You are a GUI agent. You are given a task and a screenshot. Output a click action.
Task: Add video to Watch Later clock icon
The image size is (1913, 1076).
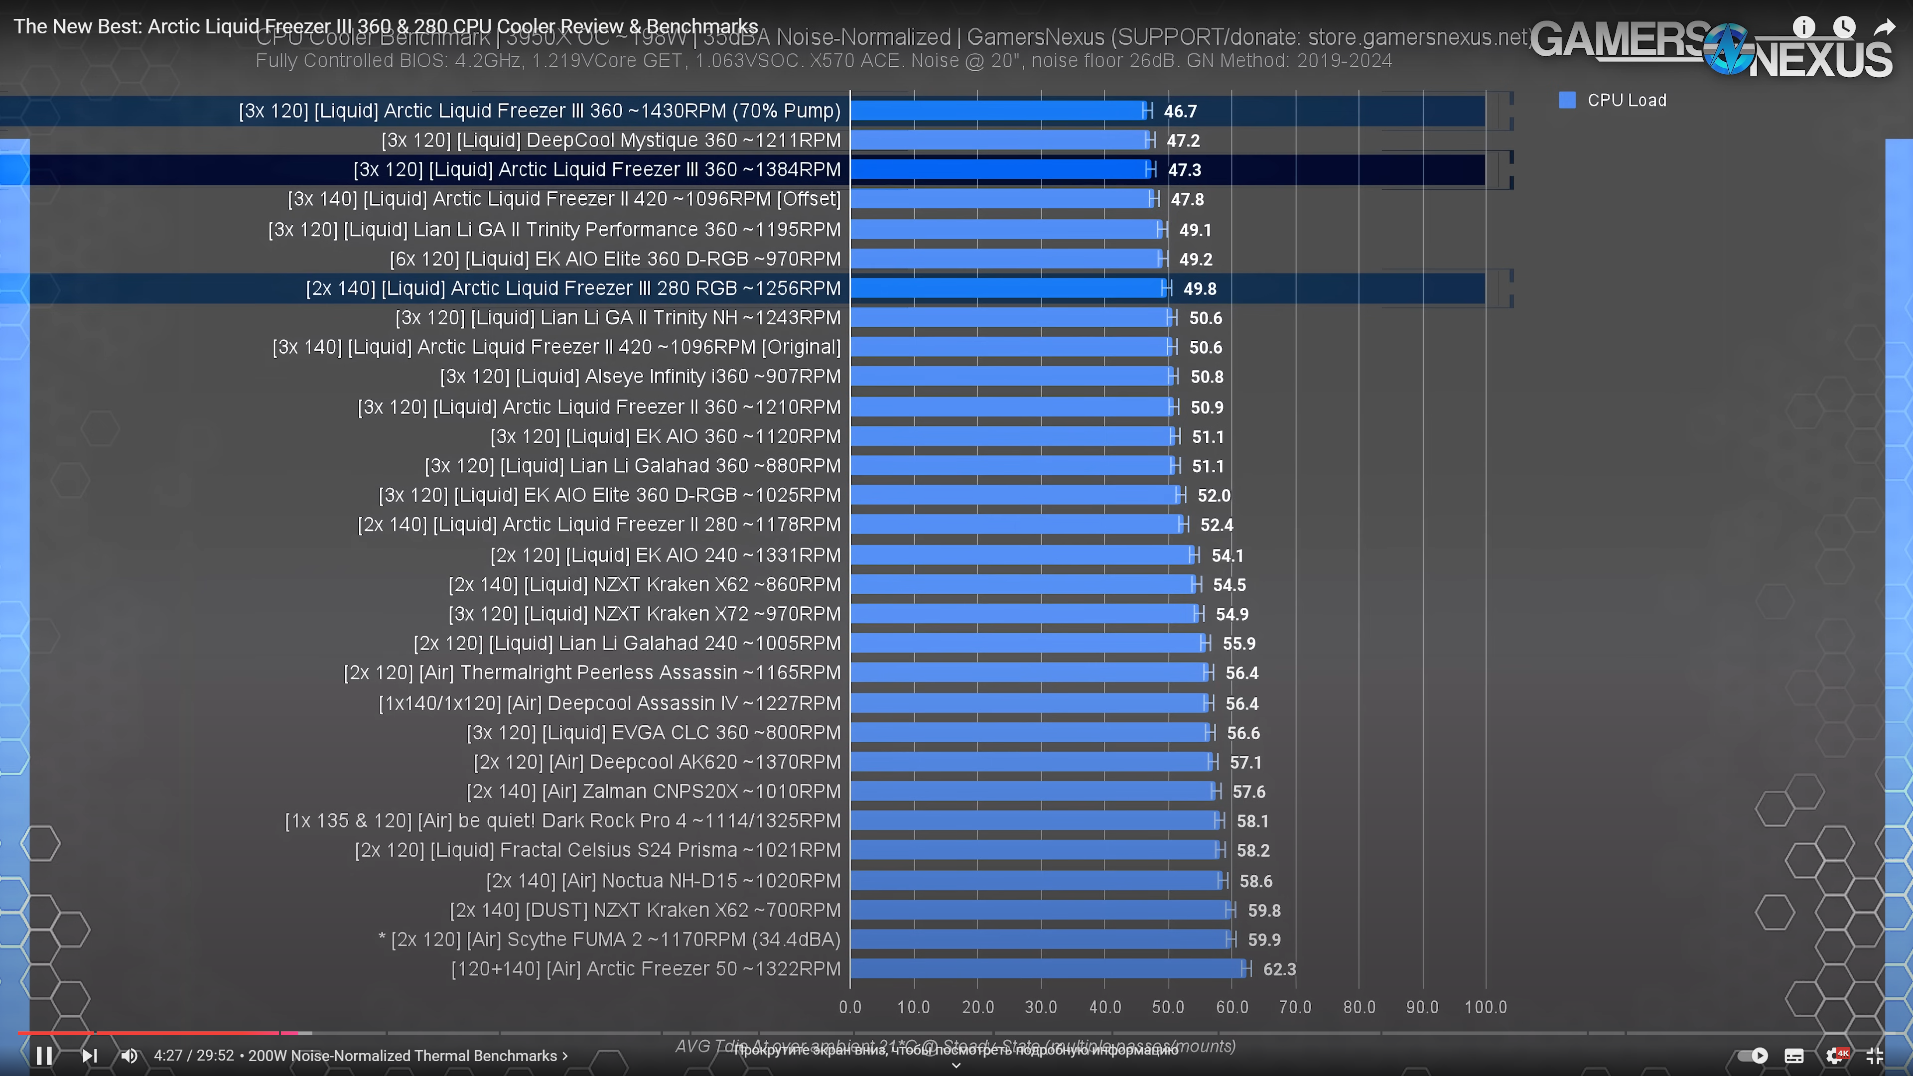[x=1844, y=27]
